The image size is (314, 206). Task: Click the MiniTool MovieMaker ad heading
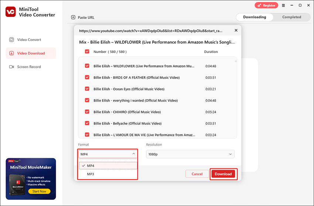coord(31,167)
